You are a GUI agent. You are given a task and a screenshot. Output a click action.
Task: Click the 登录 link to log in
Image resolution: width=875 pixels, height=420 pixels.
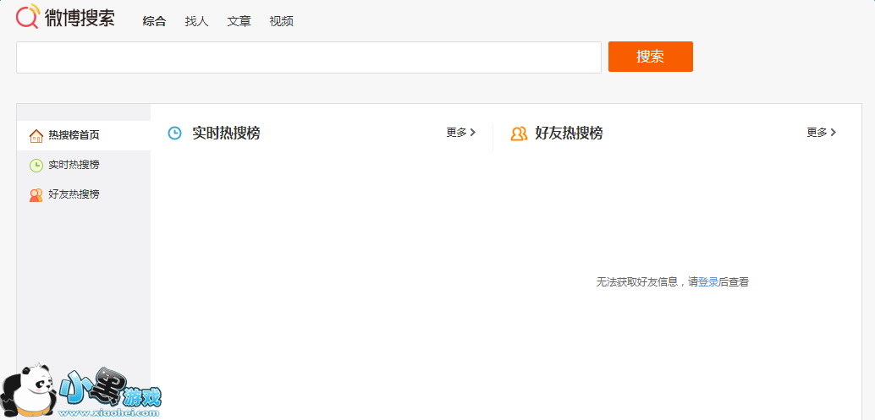[x=708, y=282]
